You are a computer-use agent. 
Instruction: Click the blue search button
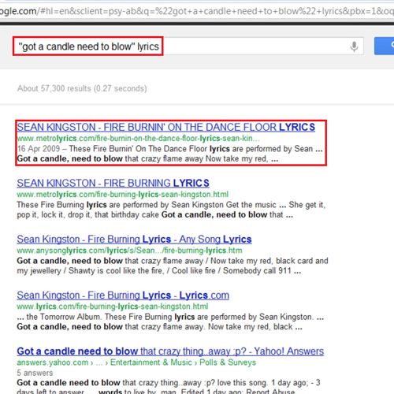tap(384, 46)
